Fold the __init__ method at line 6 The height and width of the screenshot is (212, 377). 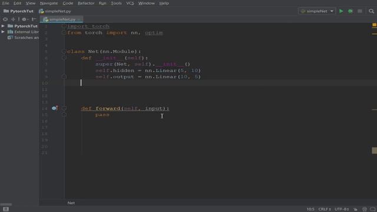coord(64,58)
